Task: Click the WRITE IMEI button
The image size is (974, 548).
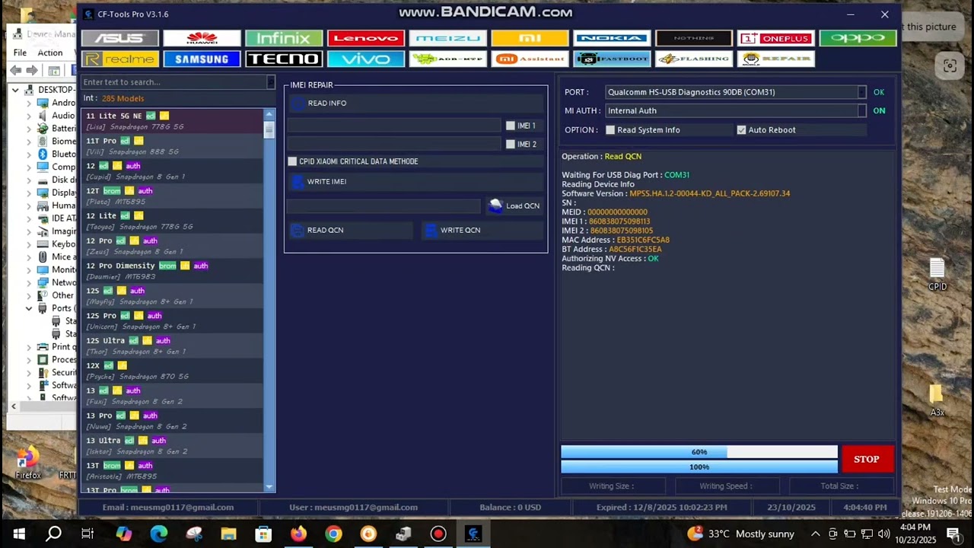Action: pos(415,182)
